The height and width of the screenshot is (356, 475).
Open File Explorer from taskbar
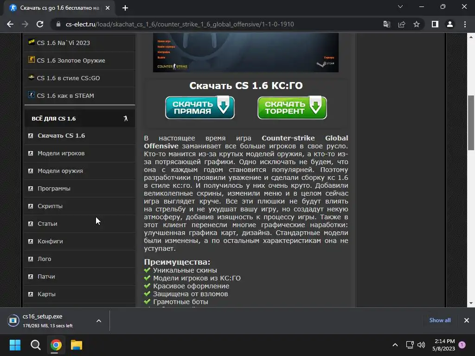tap(77, 345)
